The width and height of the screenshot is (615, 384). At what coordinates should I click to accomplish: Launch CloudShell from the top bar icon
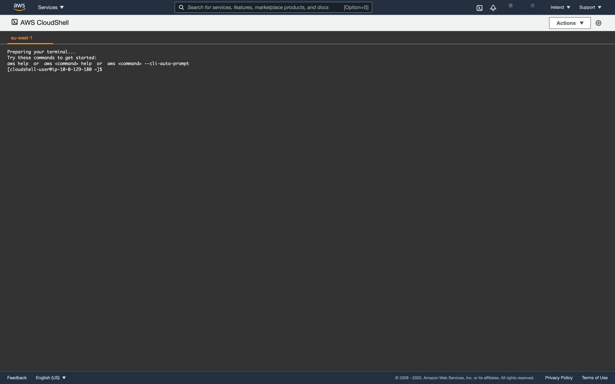click(479, 8)
